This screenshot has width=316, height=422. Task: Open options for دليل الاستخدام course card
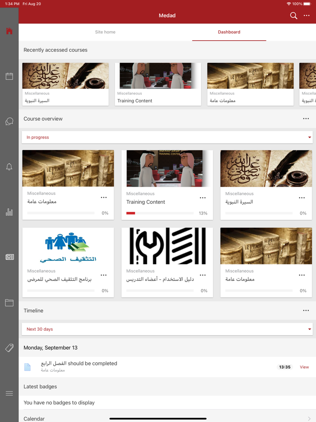coord(203,275)
